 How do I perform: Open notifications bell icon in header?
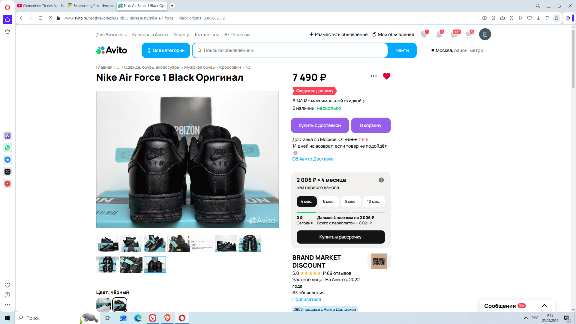pyautogui.click(x=439, y=34)
